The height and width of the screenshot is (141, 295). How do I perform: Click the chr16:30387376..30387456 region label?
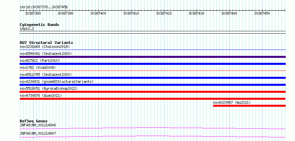pyautogui.click(x=44, y=7)
